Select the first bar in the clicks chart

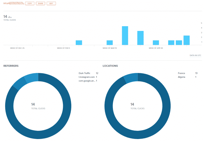point(79,43)
